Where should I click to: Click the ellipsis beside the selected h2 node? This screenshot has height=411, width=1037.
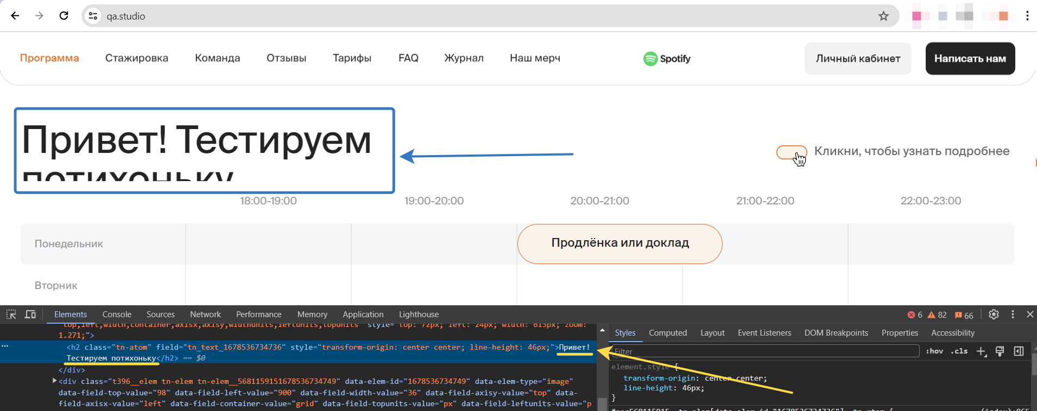[5, 345]
